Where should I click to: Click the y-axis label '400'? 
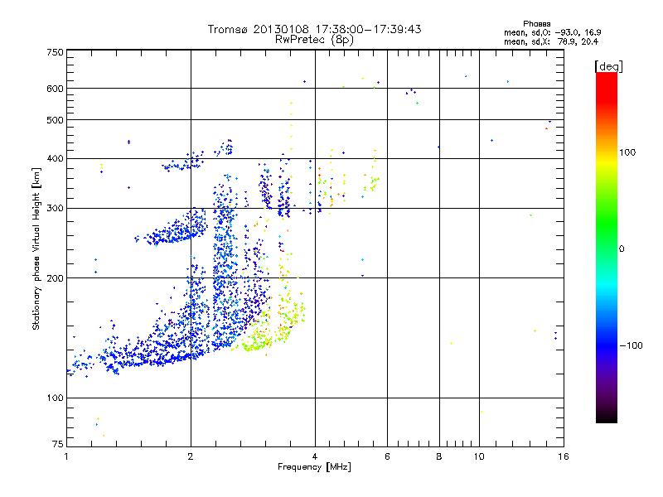pyautogui.click(x=55, y=159)
